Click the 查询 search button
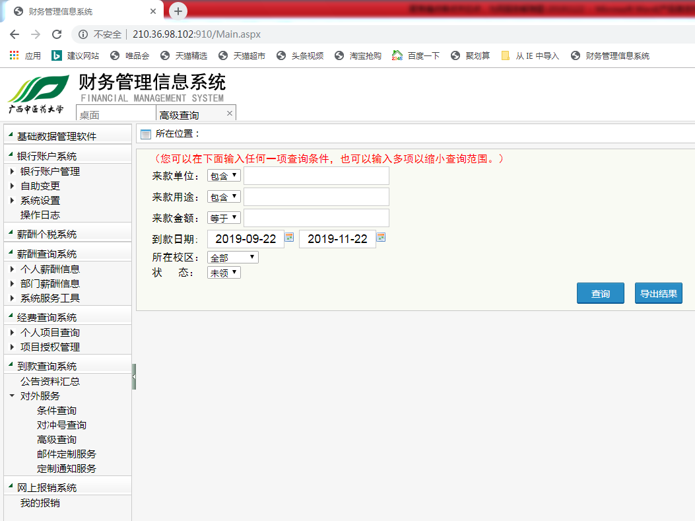The image size is (695, 521). (x=600, y=294)
